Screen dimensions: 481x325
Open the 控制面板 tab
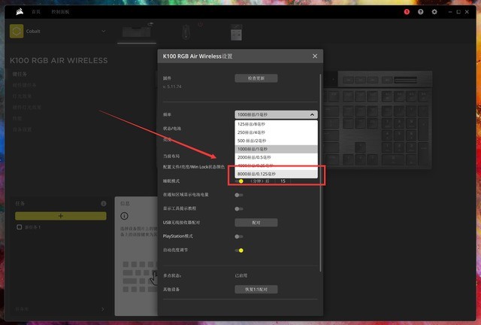[60, 12]
